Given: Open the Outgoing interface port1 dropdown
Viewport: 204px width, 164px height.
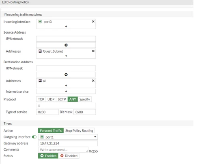Looking at the screenshot, I should pyautogui.click(x=68, y=137).
